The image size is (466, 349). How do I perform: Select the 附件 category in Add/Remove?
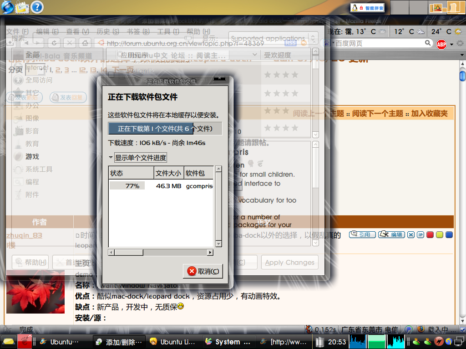click(26, 194)
